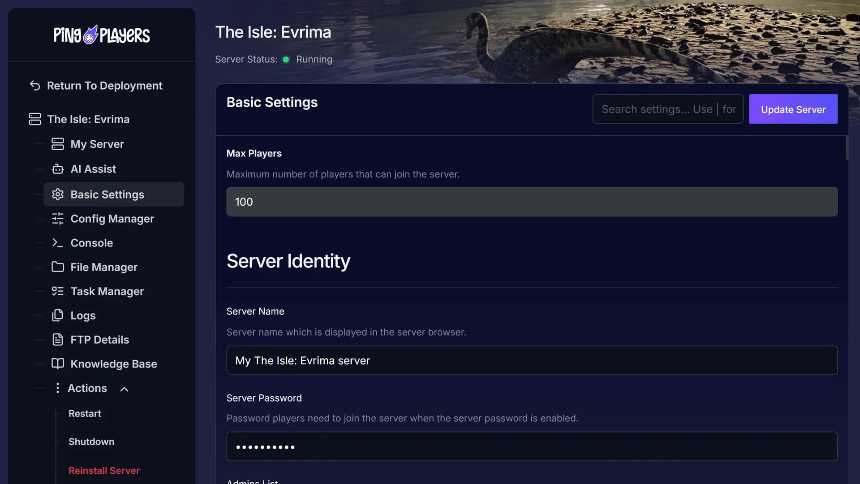Click the Console prompt icon
The height and width of the screenshot is (484, 860).
point(58,243)
